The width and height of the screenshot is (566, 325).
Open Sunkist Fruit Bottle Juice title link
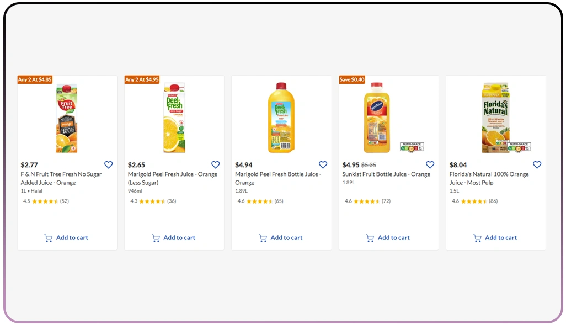tap(386, 174)
